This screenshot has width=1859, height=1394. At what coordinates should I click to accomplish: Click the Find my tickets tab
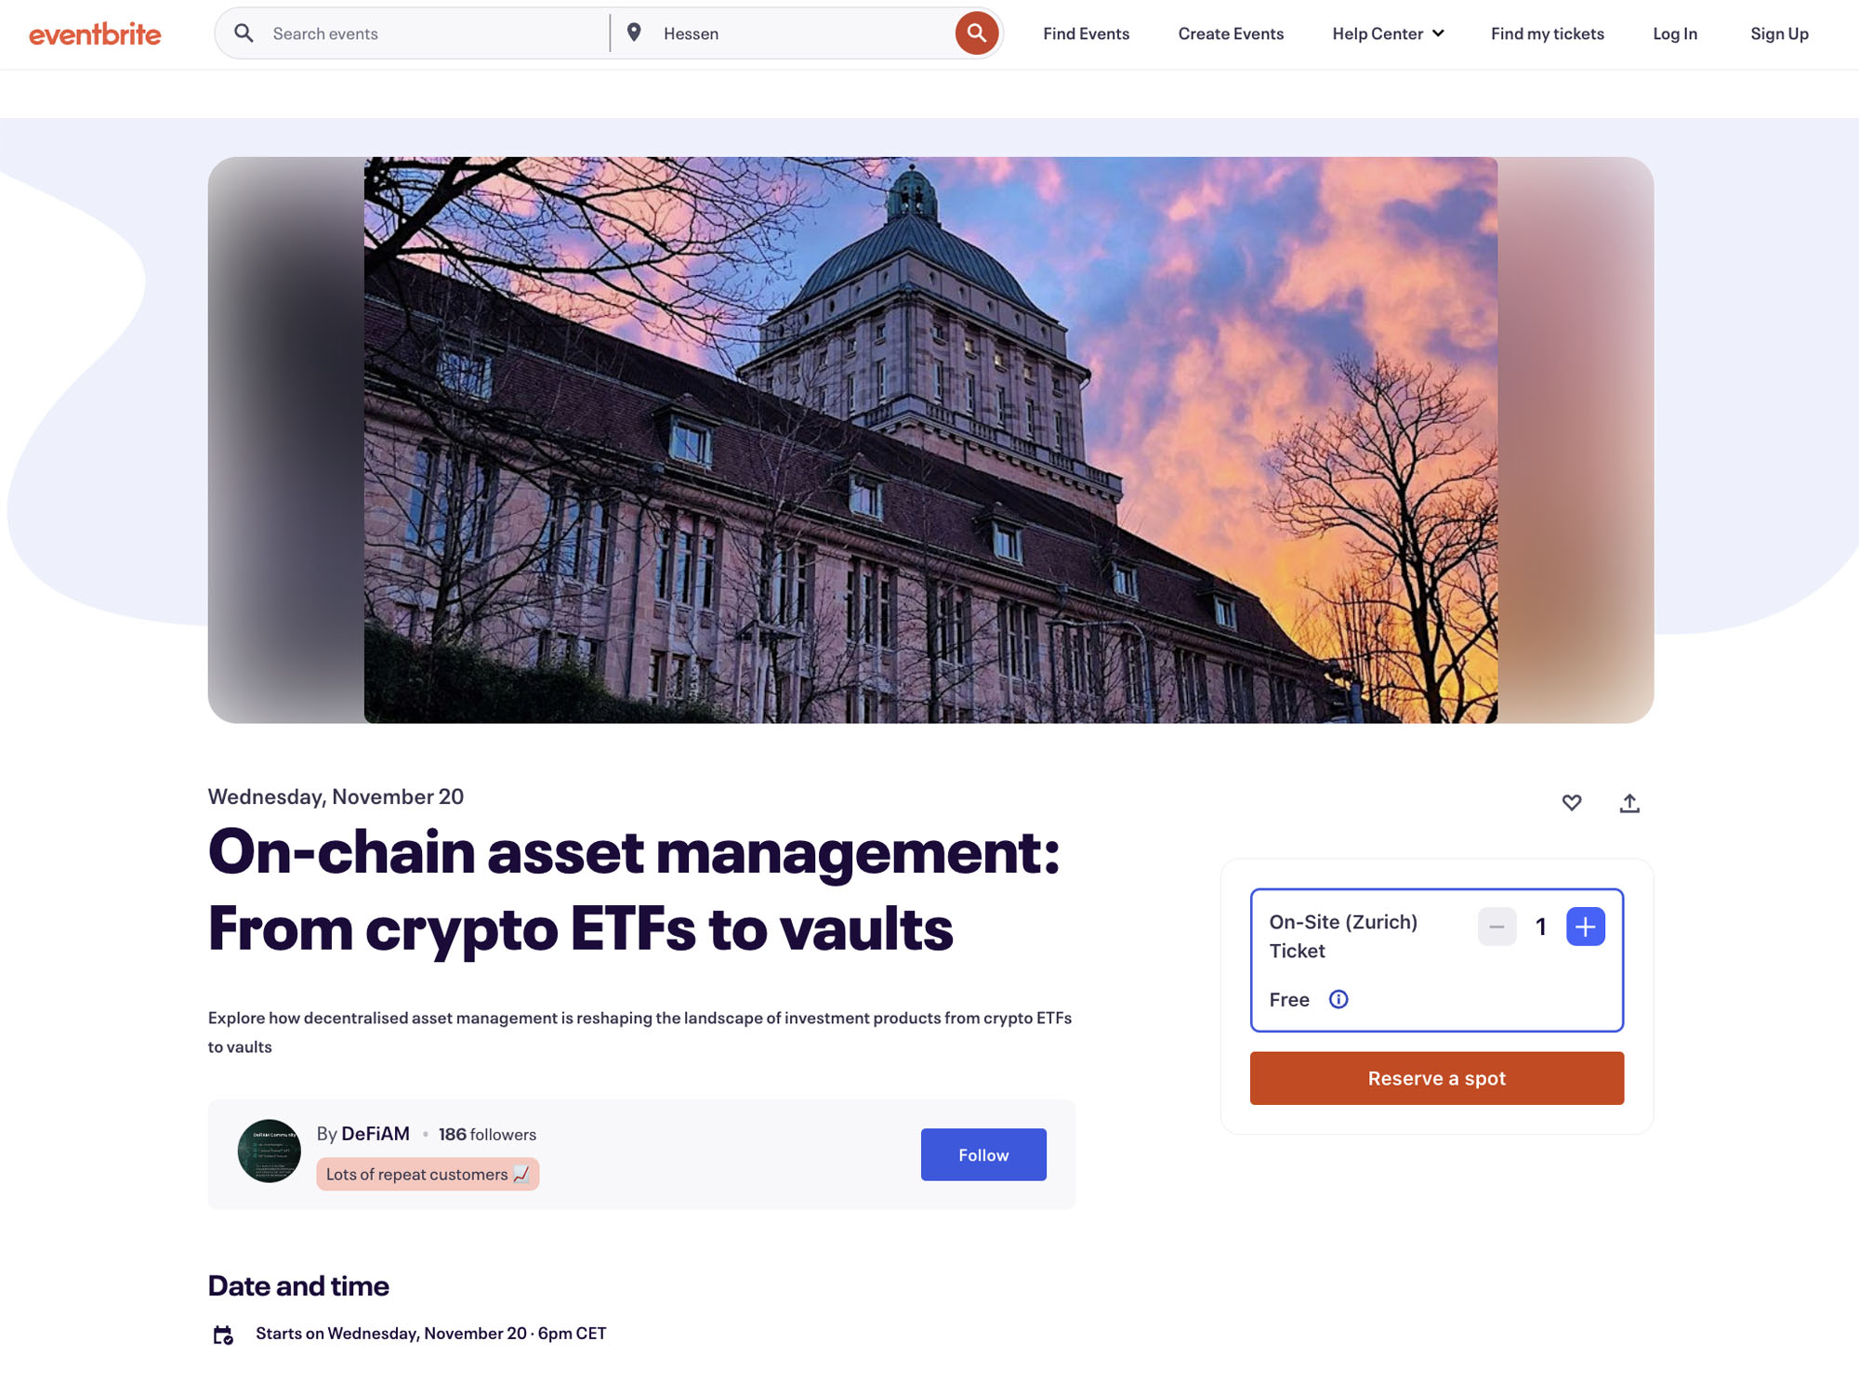[1548, 33]
